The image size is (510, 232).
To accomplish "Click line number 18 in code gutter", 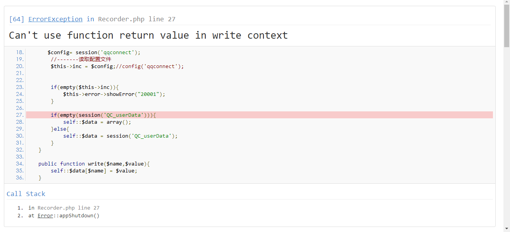I will 20,52.
